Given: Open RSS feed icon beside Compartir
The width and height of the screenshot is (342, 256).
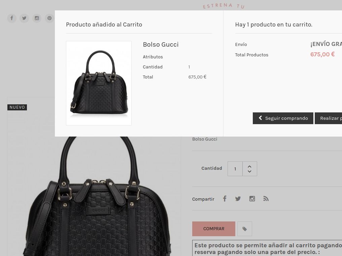Looking at the screenshot, I should [266, 199].
